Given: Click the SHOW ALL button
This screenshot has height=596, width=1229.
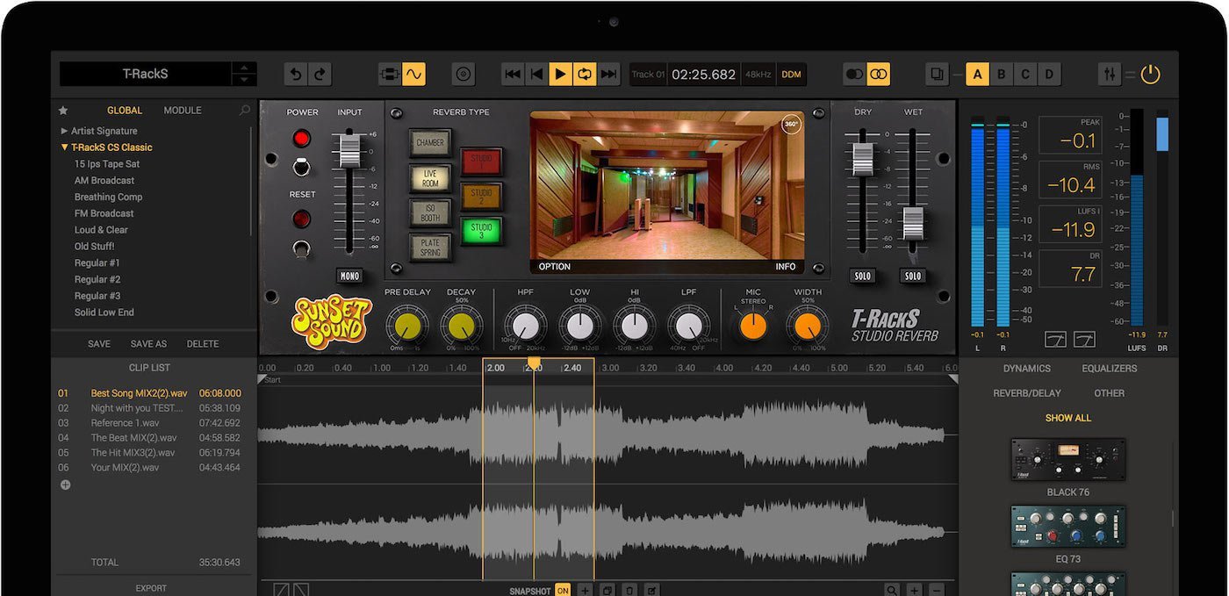Looking at the screenshot, I should click(1067, 418).
